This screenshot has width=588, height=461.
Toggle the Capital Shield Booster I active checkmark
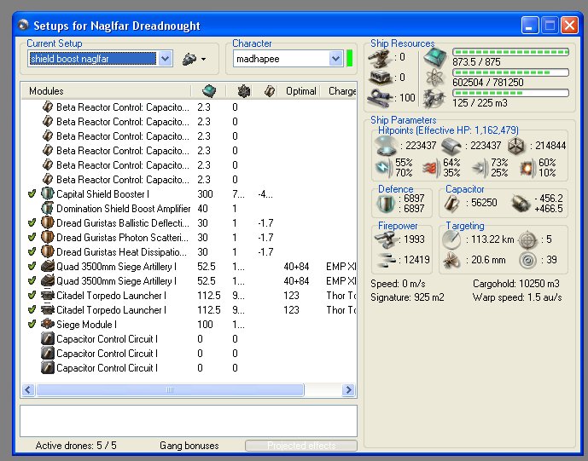point(32,194)
